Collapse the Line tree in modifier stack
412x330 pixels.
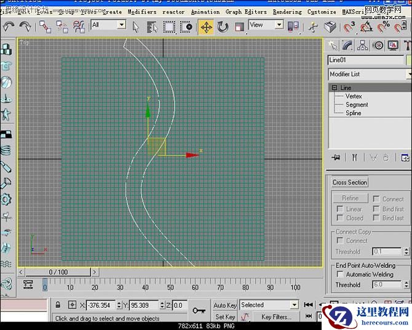click(335, 87)
